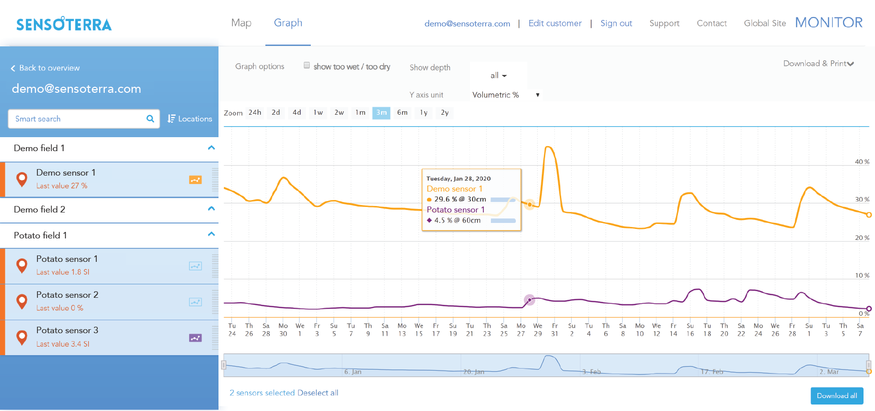Viewport: 875px width, 411px height.
Task: Set zoom to 2w
Action: [339, 113]
